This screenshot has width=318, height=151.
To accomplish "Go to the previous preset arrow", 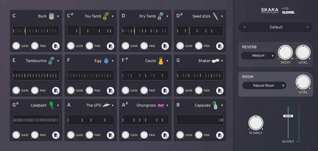I will pyautogui.click(x=244, y=27).
